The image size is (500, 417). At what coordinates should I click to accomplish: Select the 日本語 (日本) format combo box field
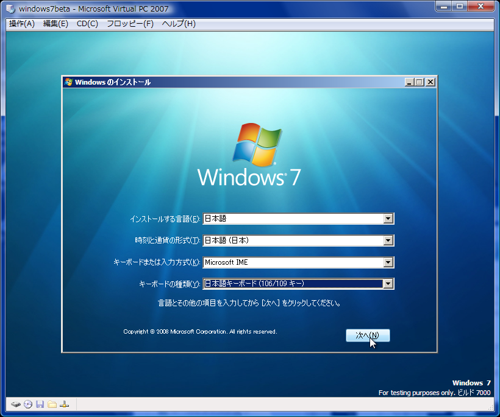[x=298, y=240]
